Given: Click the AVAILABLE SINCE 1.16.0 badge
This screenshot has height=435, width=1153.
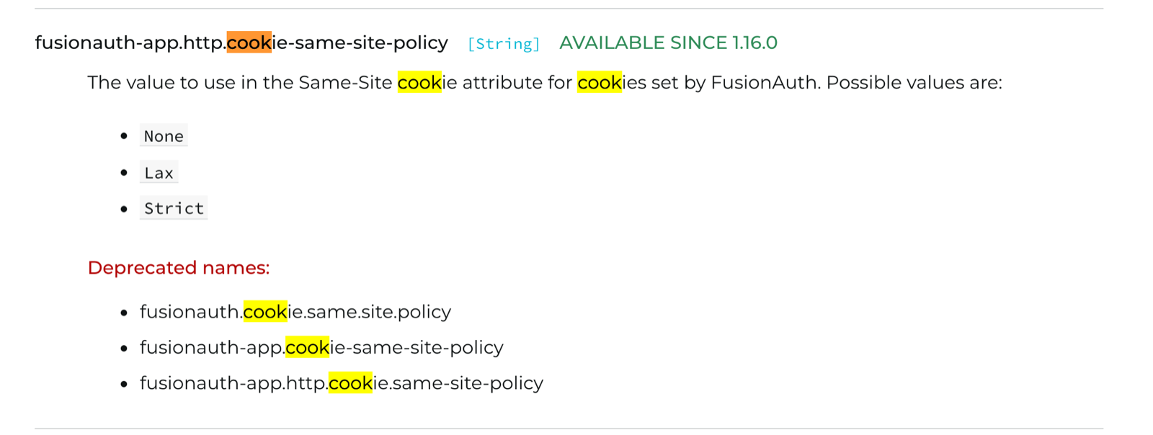Looking at the screenshot, I should (668, 42).
